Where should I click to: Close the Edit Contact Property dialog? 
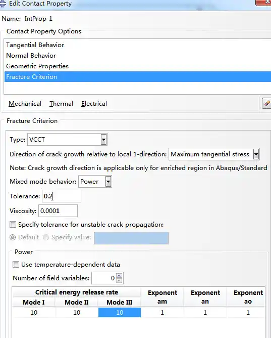pos(264,2)
